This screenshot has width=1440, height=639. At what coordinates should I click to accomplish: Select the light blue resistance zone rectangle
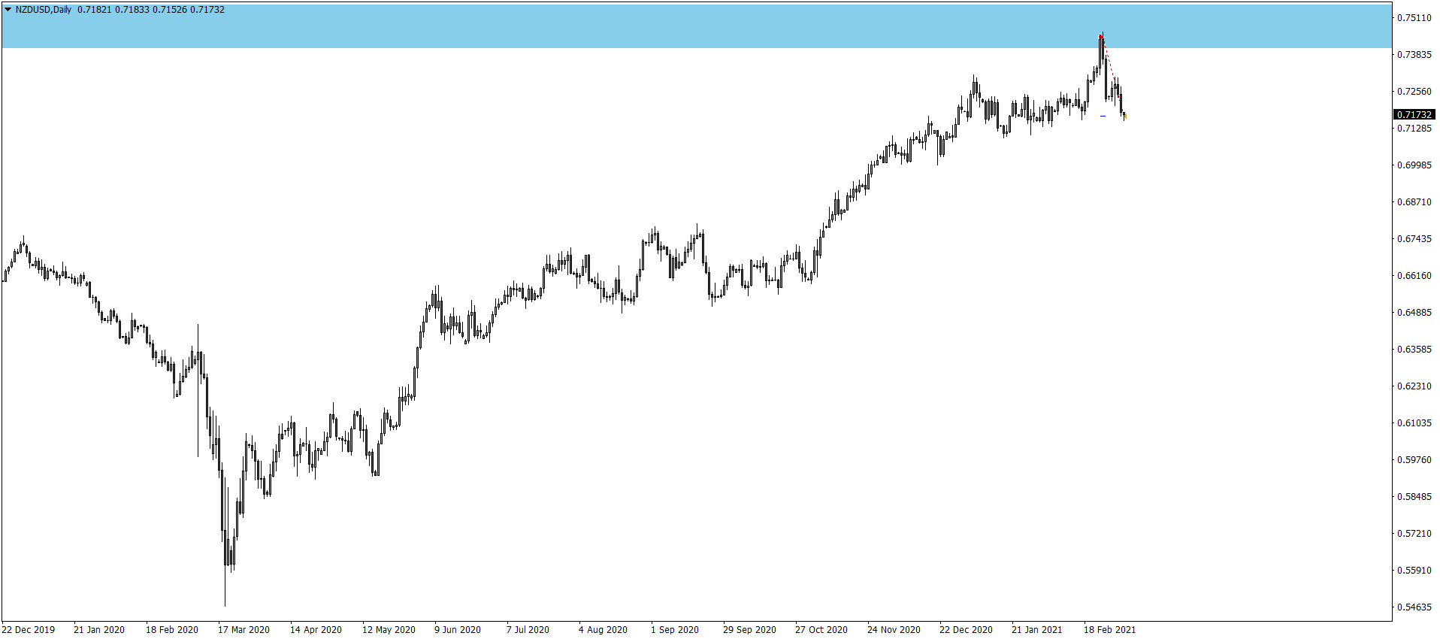coord(697,26)
